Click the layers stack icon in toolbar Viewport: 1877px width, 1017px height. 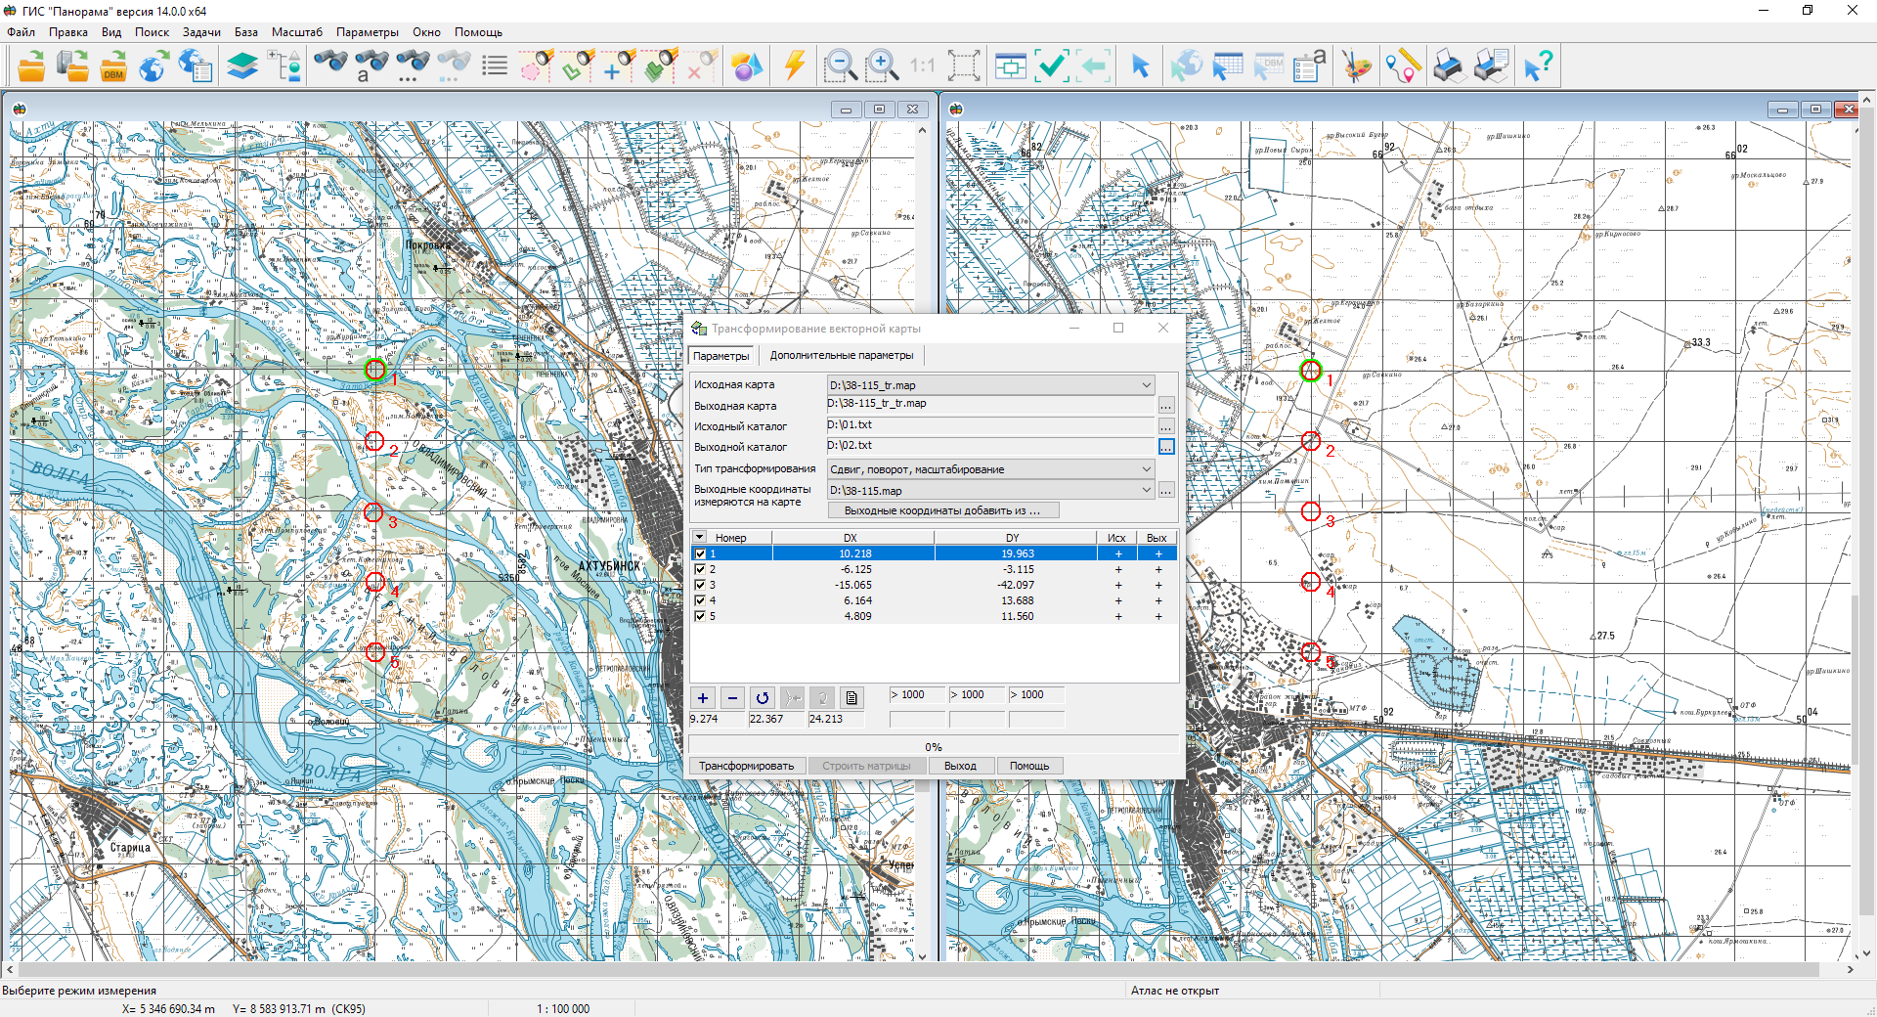[x=241, y=66]
